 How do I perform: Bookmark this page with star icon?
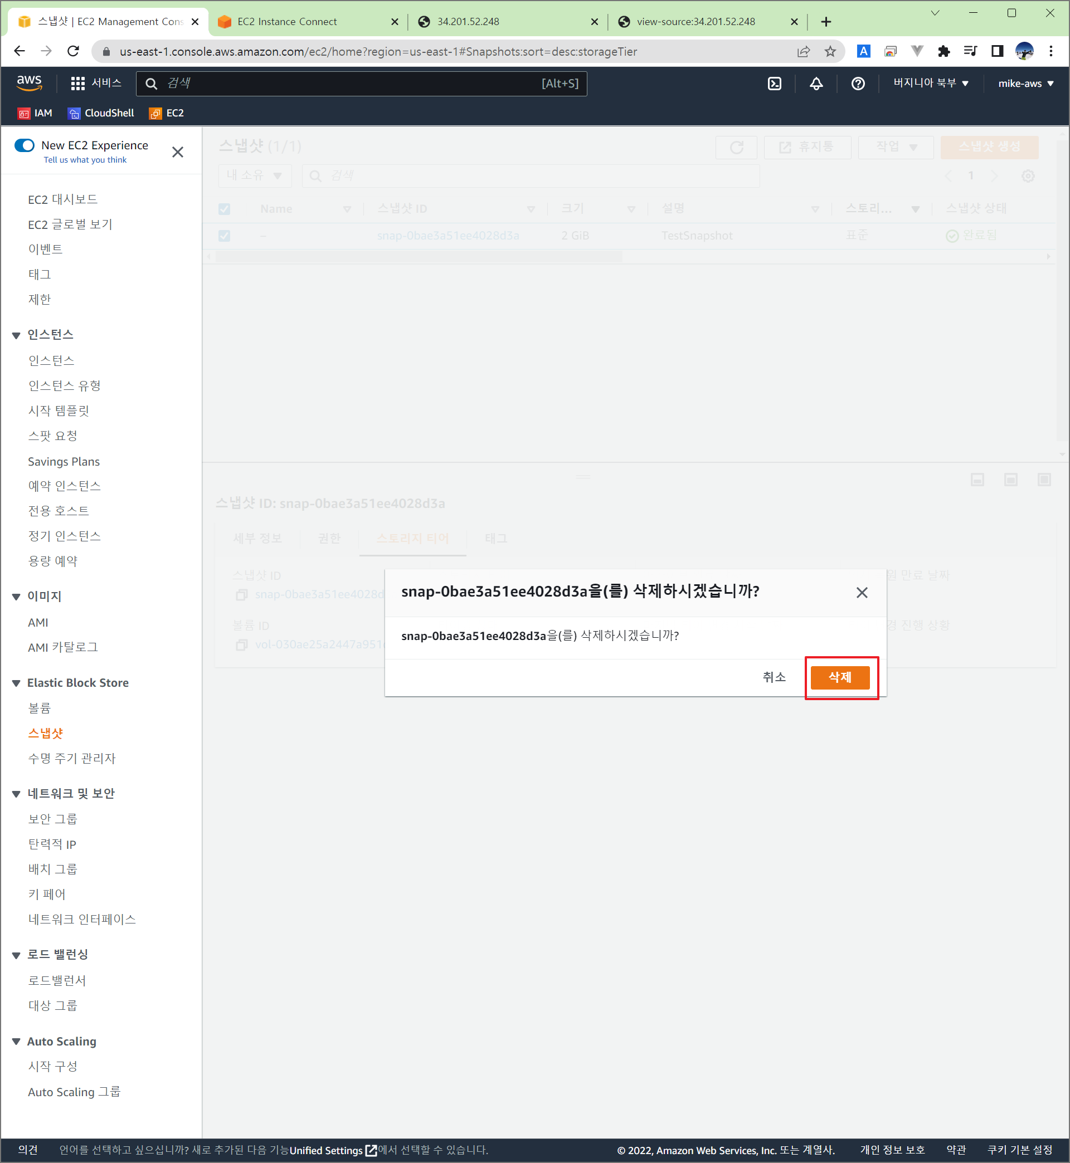point(830,51)
